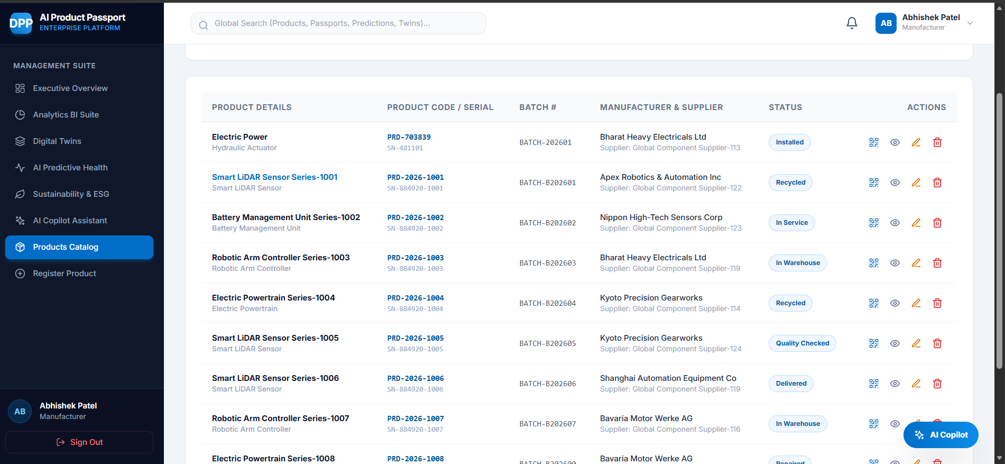Click batch number BATCH-B202604
The width and height of the screenshot is (1005, 464).
[x=548, y=303]
